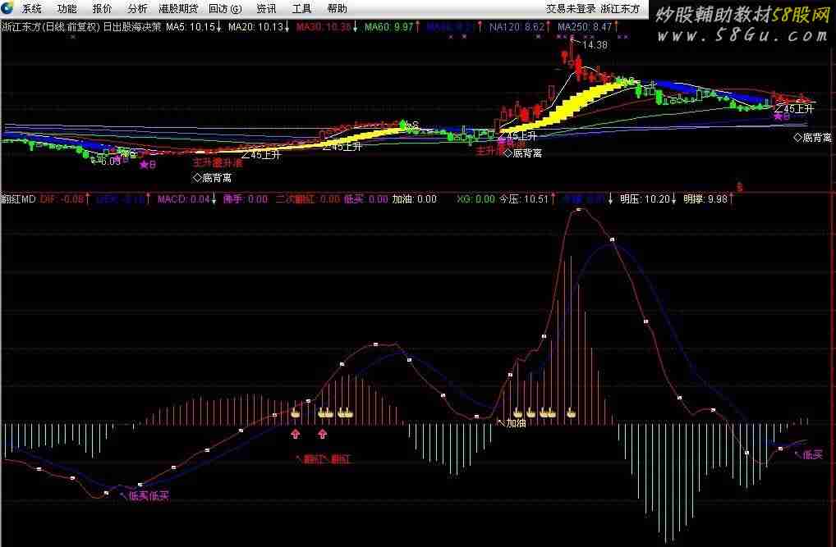
Task: Click the 加油: 0.00 readout
Action: [x=414, y=199]
